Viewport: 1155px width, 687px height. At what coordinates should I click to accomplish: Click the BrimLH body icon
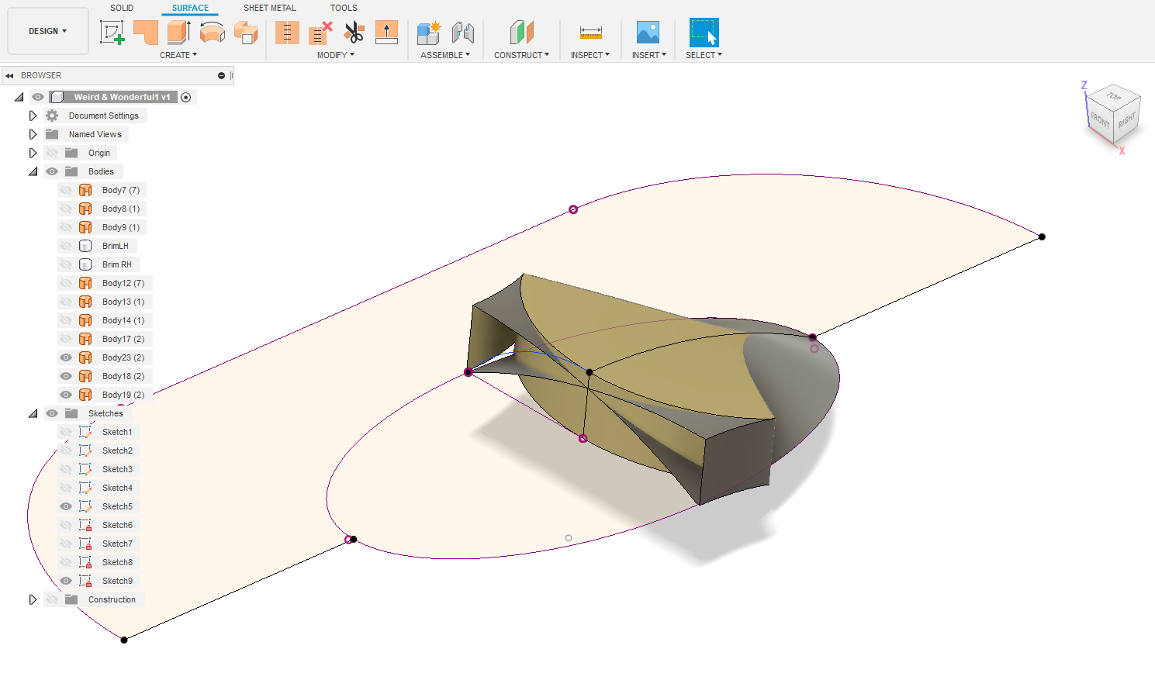[x=85, y=246]
